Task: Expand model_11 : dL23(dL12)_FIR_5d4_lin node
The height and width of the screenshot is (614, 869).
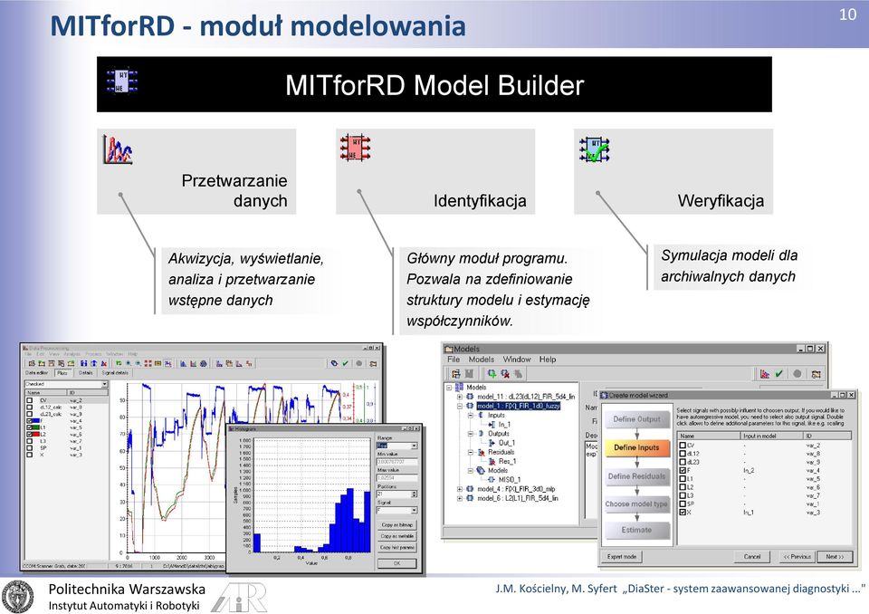Action: click(460, 397)
